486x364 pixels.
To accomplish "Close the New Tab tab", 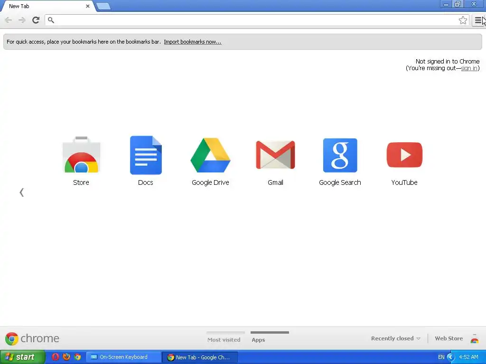I will pos(88,6).
